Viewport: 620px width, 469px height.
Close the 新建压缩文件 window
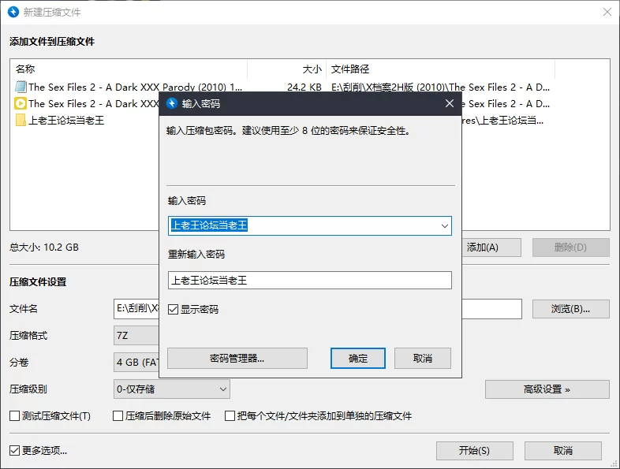[x=607, y=12]
